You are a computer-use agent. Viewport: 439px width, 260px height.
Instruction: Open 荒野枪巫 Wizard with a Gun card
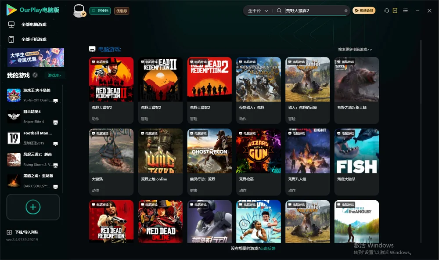tap(259, 162)
